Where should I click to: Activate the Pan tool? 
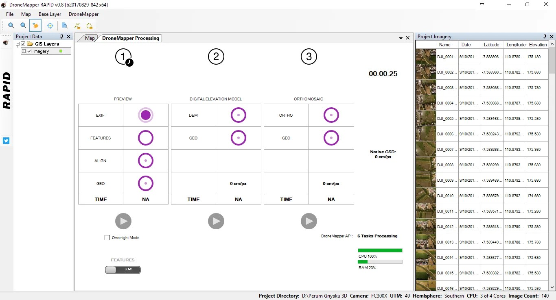pyautogui.click(x=35, y=25)
